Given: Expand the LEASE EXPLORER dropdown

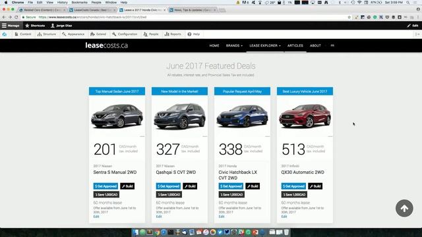Looking at the screenshot, I should coord(265,45).
